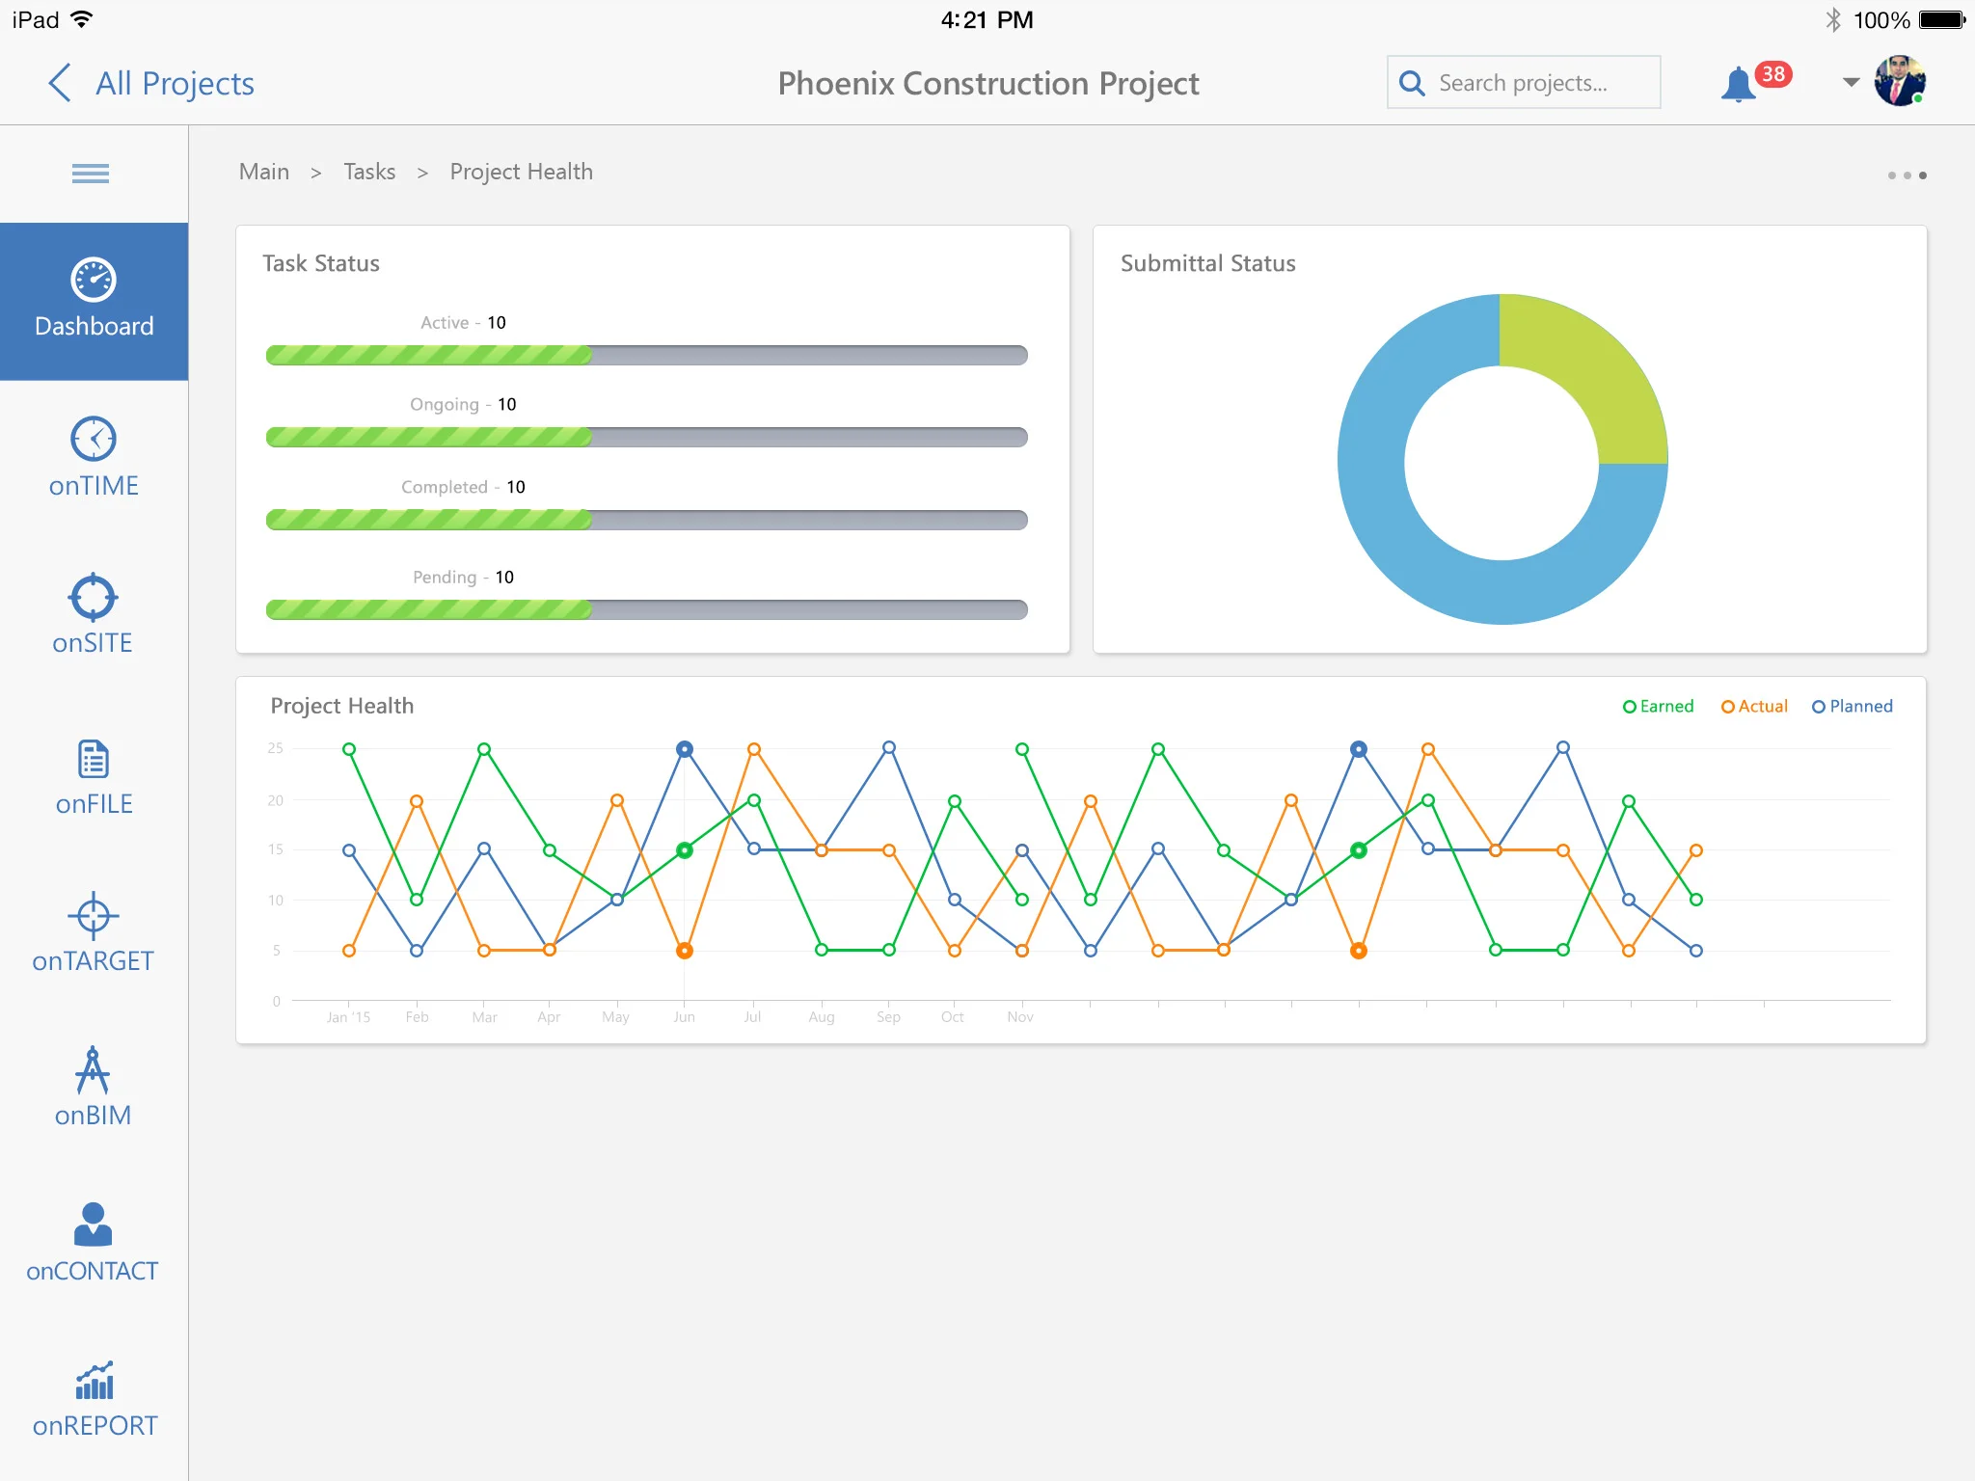The image size is (1975, 1481).
Task: Click the Main breadcrumb link
Action: pyautogui.click(x=264, y=172)
